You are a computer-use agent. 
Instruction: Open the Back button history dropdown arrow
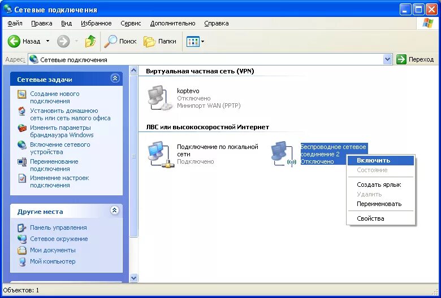point(47,41)
